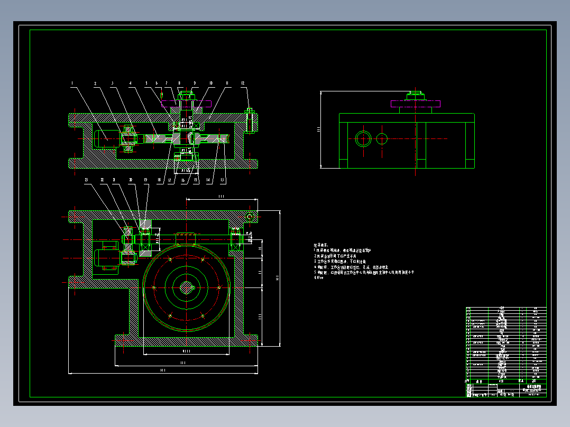Click the keyed shaft hole at worm wheel center
Viewport: 570px width, 427px height.
(187, 288)
